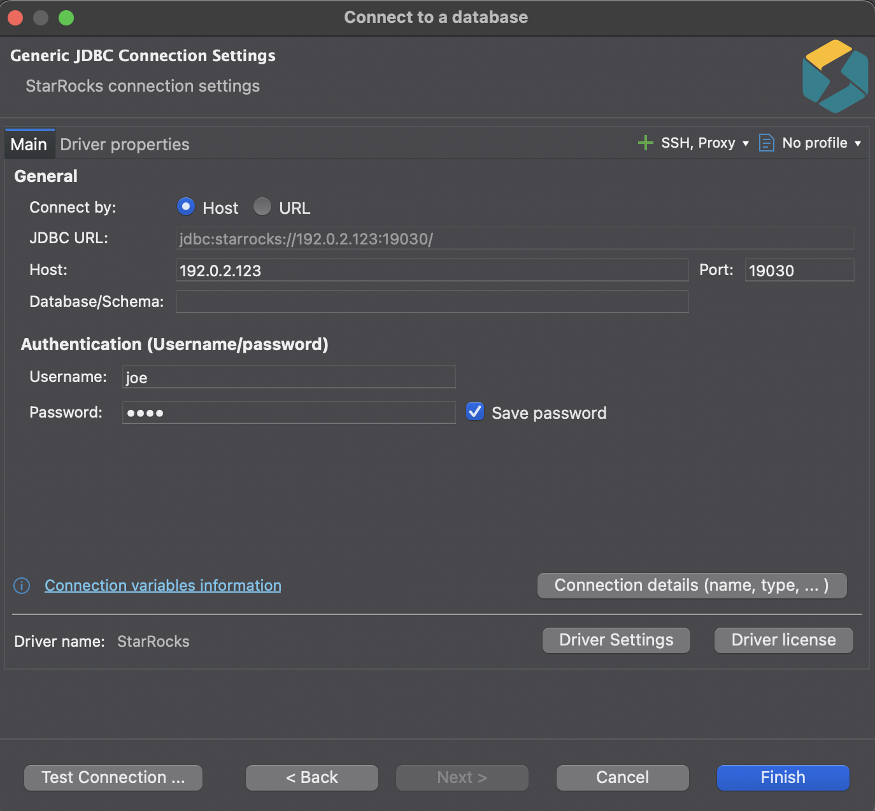Click Finish to create the connection
This screenshot has height=811, width=875.
pyautogui.click(x=783, y=778)
